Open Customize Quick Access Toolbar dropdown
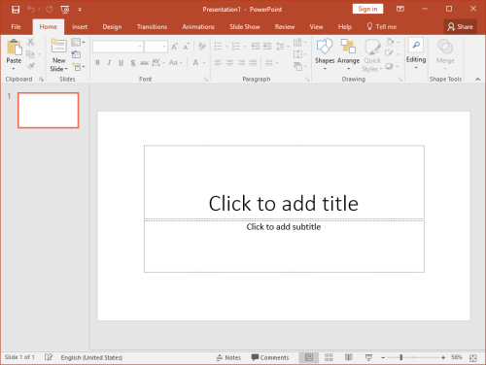This screenshot has height=365, width=486. coord(80,10)
